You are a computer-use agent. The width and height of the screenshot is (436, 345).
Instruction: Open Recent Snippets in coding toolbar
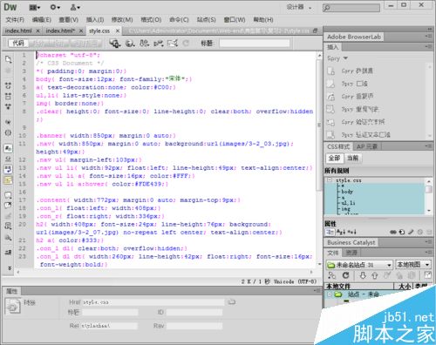point(8,226)
